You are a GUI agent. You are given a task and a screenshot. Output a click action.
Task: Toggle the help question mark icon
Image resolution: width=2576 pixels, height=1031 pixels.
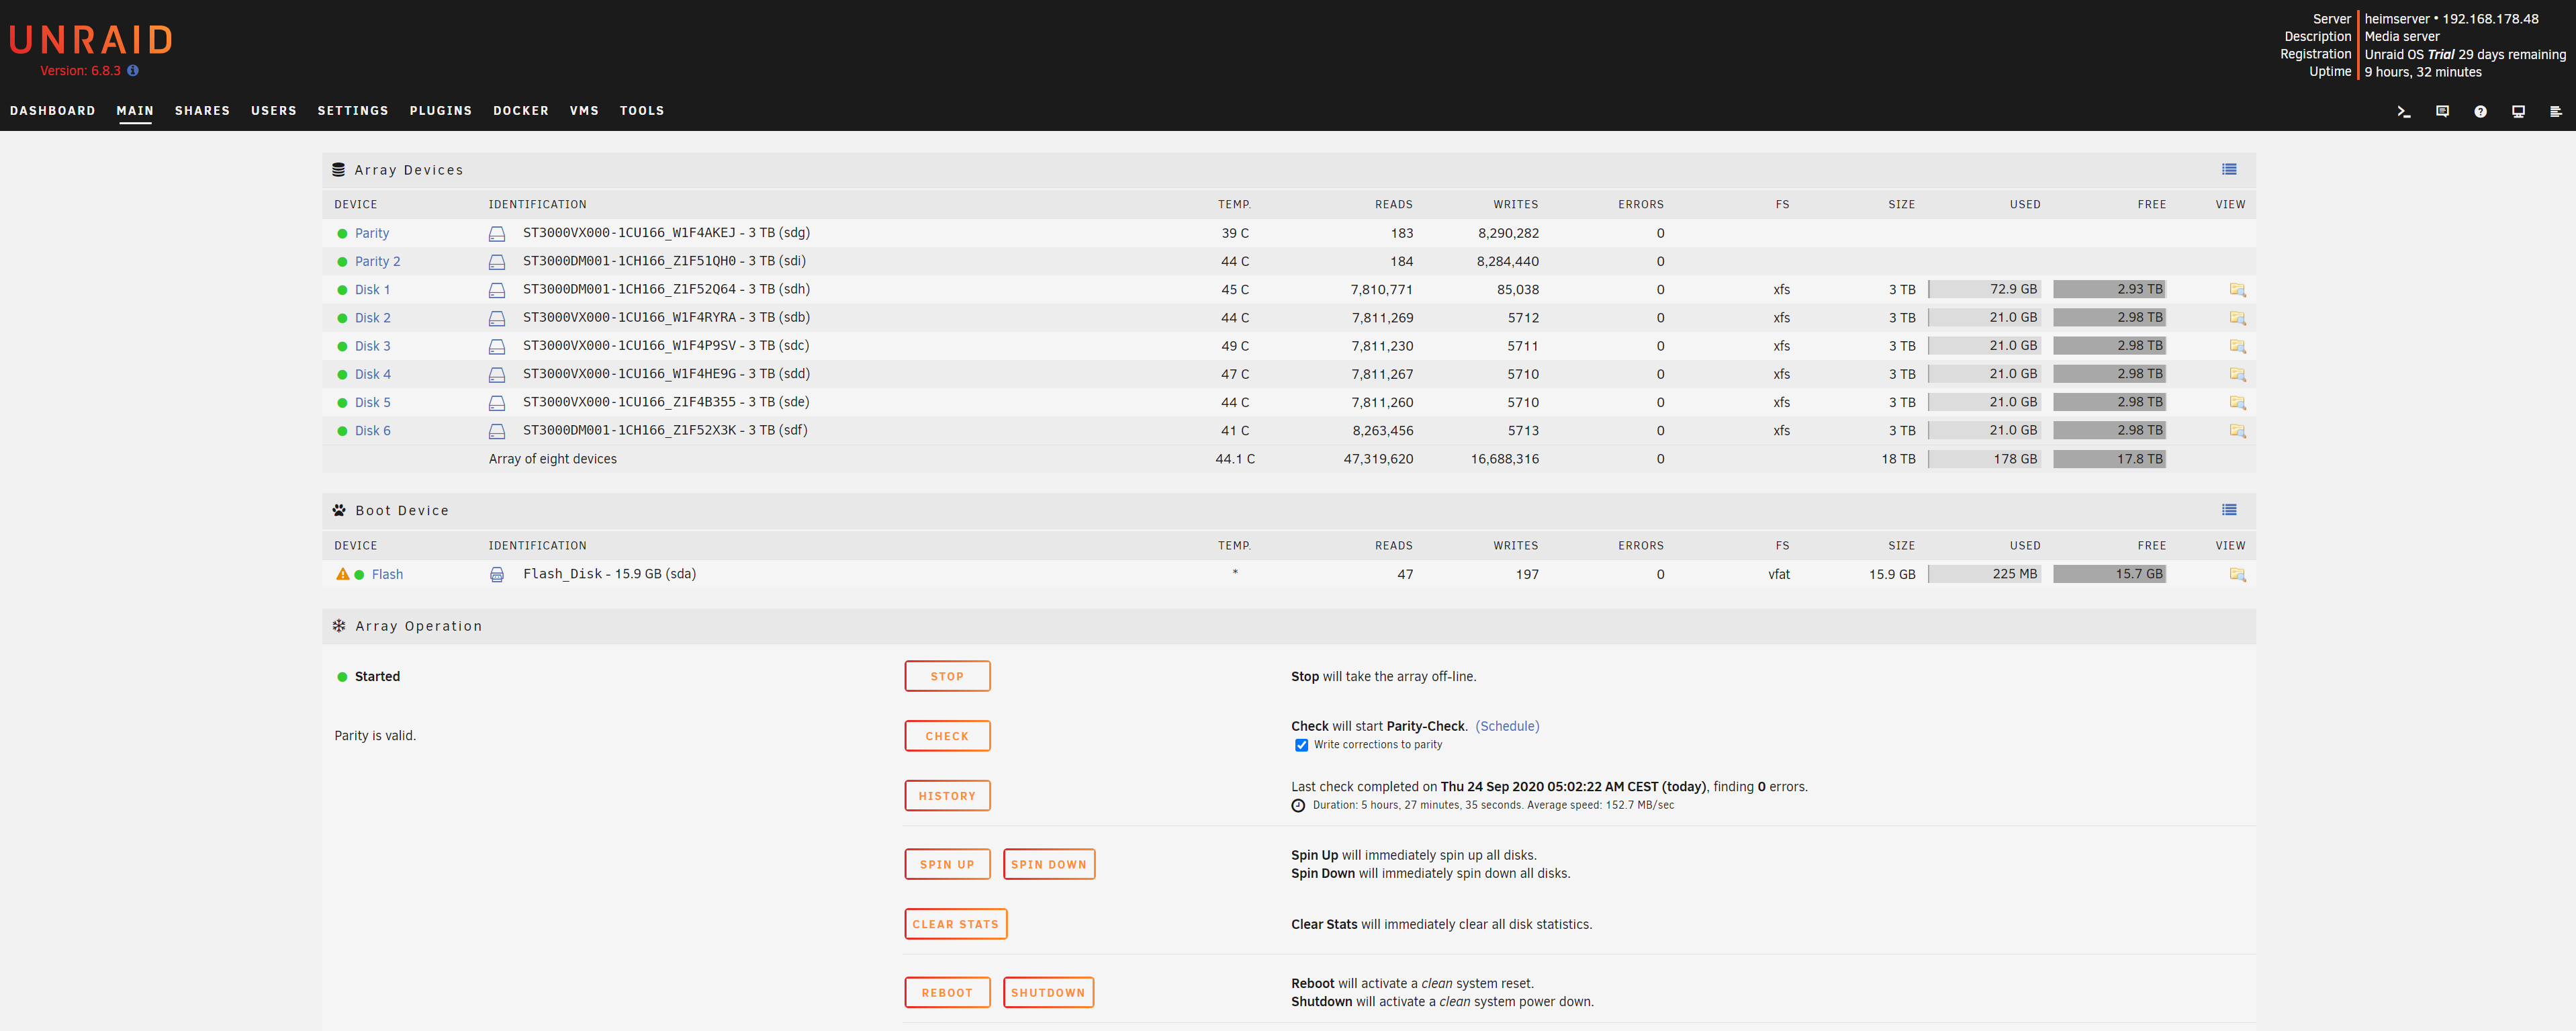[2480, 112]
